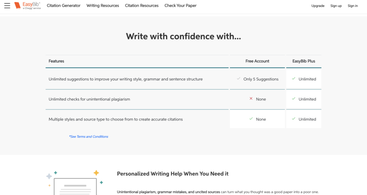Viewport: 367px width, 195px height.
Task: Open the hamburger menu icon
Action: 7,6
